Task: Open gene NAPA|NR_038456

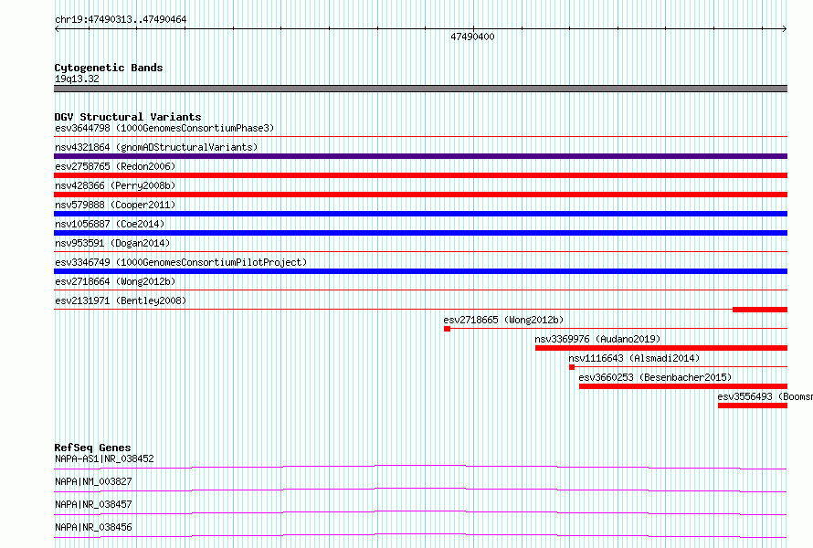Action: (x=93, y=527)
